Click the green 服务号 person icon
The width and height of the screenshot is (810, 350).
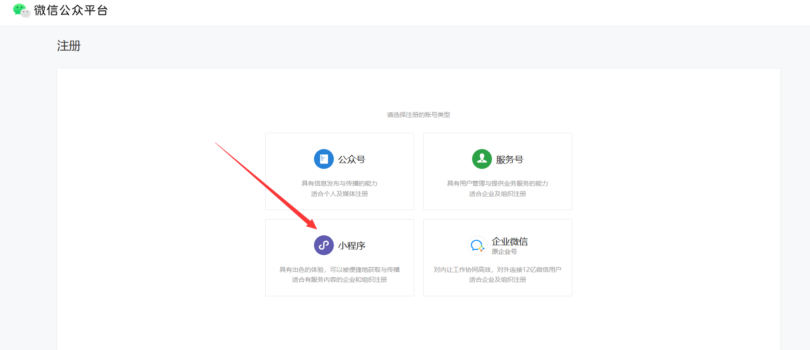click(x=482, y=159)
